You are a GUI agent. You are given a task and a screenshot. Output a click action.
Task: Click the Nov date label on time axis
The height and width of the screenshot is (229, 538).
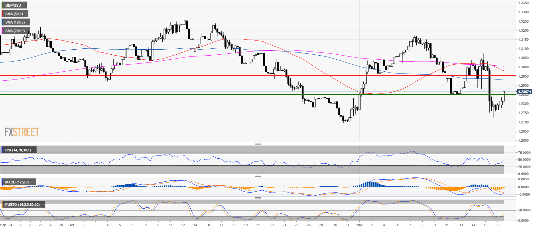[360, 225]
